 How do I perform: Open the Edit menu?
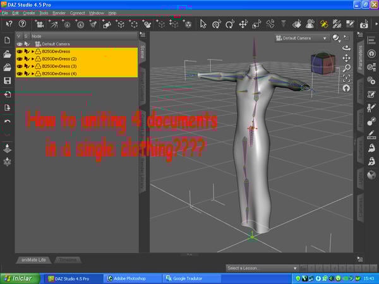(x=15, y=13)
